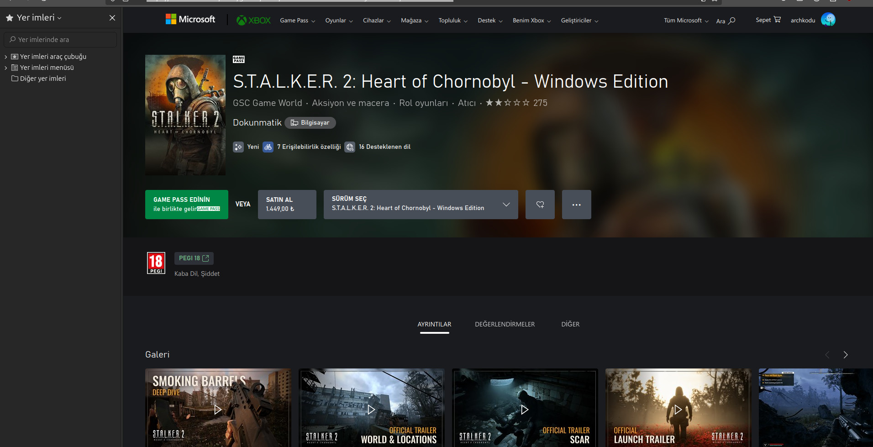
Task: Open the Yer imleri sidebar switcher dropdown
Action: pyautogui.click(x=39, y=18)
